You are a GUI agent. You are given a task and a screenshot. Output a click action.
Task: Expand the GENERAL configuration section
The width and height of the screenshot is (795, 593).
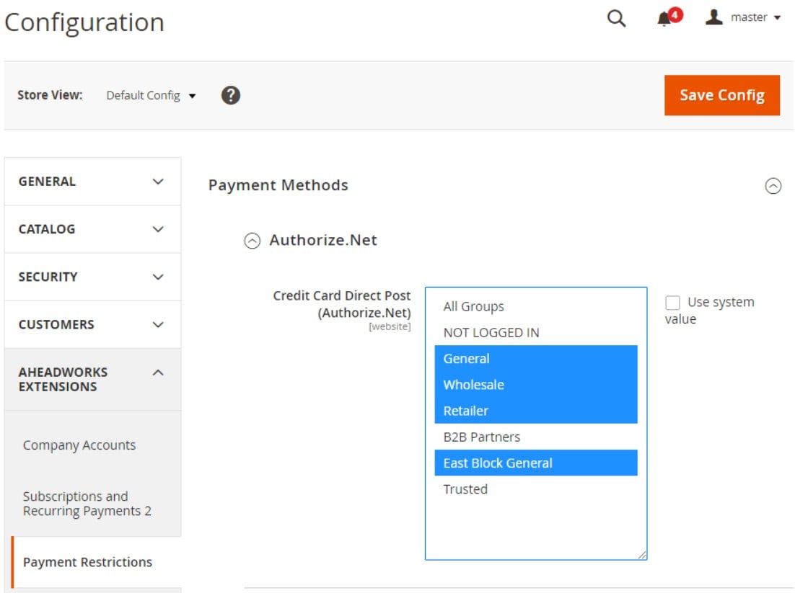[93, 182]
